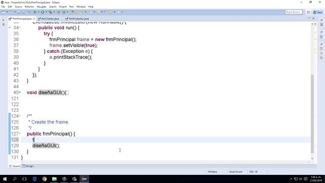Click the volume icon in the system tray
Viewport: 325px width, 183px height.
(x=301, y=179)
